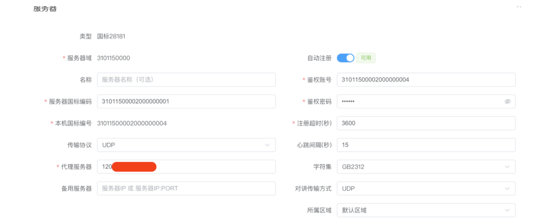Image resolution: width=539 pixels, height=221 pixels.
Task: Open the 对讲传输方式 dropdown
Action: pos(426,189)
